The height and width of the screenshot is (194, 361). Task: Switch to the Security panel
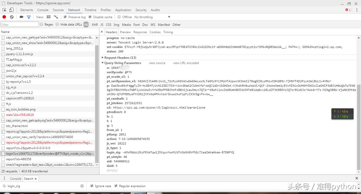pos(141,10)
